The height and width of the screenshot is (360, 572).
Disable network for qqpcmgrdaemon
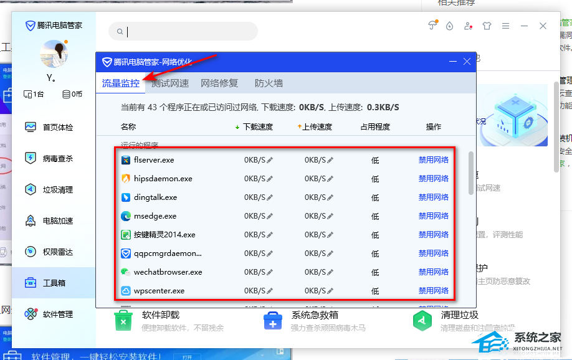tap(434, 253)
